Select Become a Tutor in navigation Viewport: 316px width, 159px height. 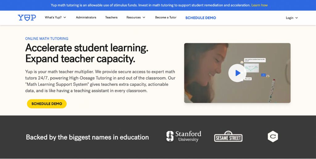[x=166, y=18]
